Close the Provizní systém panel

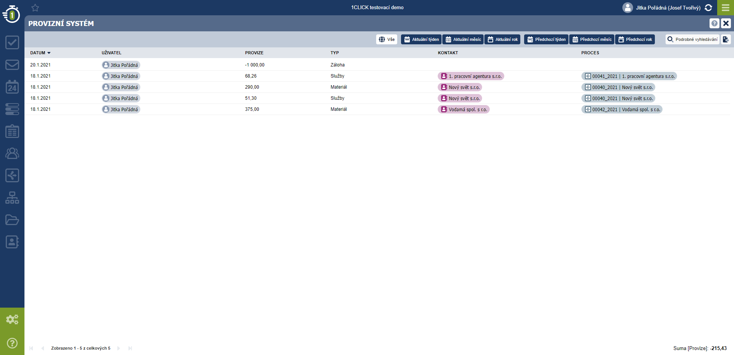tap(726, 23)
